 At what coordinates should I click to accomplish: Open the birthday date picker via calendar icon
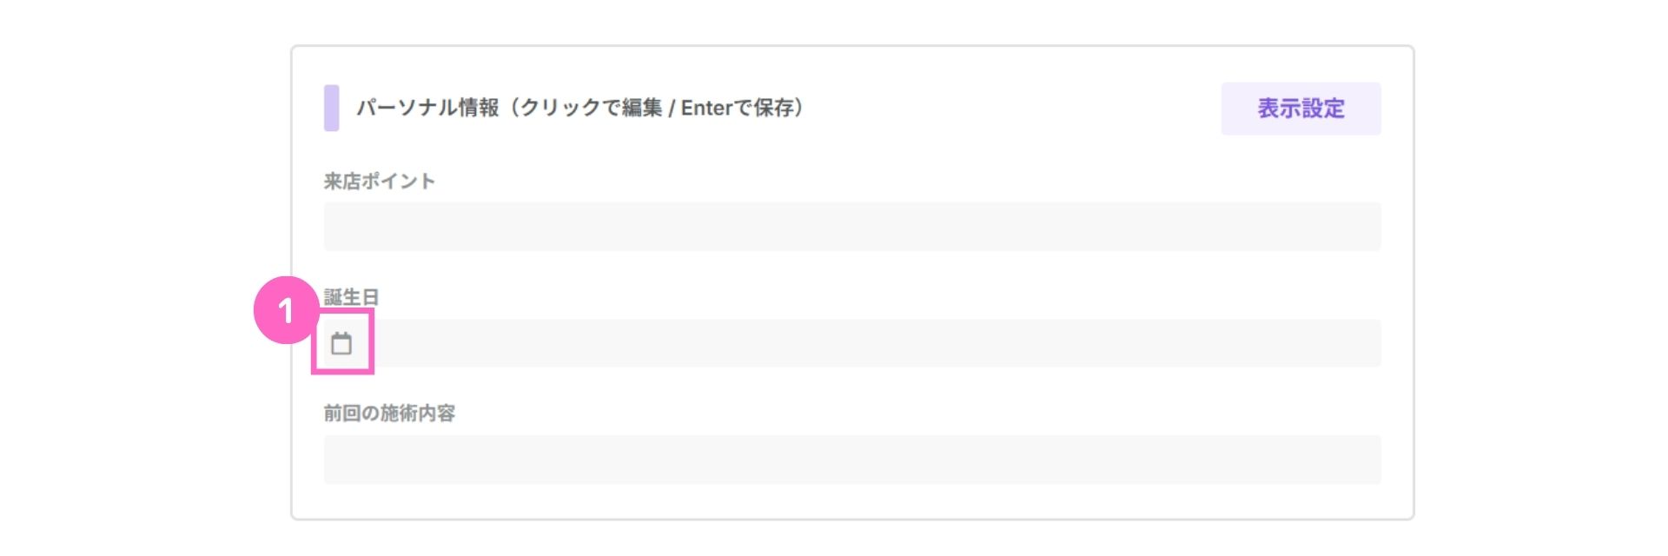tap(341, 343)
